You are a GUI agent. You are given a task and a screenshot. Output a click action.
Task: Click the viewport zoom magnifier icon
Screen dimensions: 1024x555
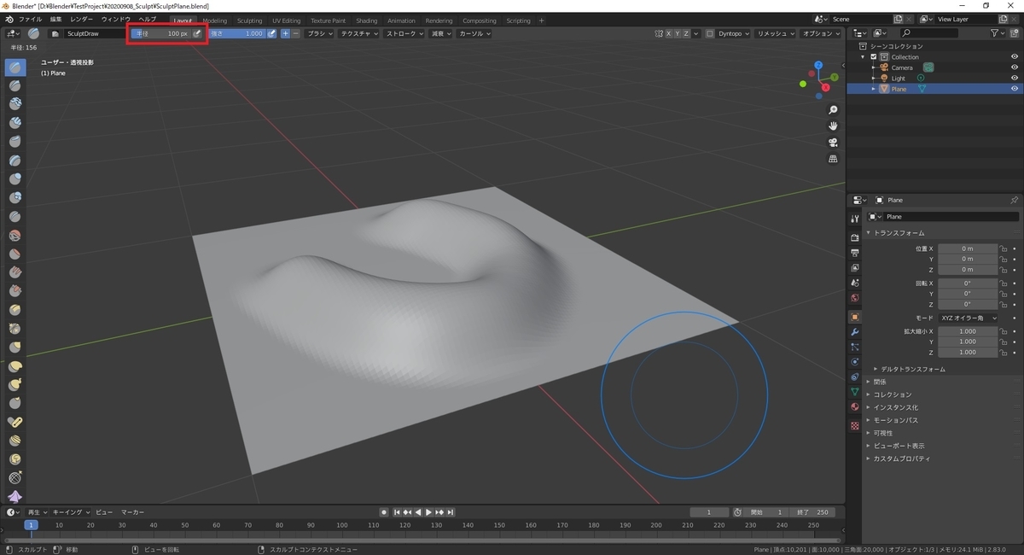pyautogui.click(x=833, y=110)
